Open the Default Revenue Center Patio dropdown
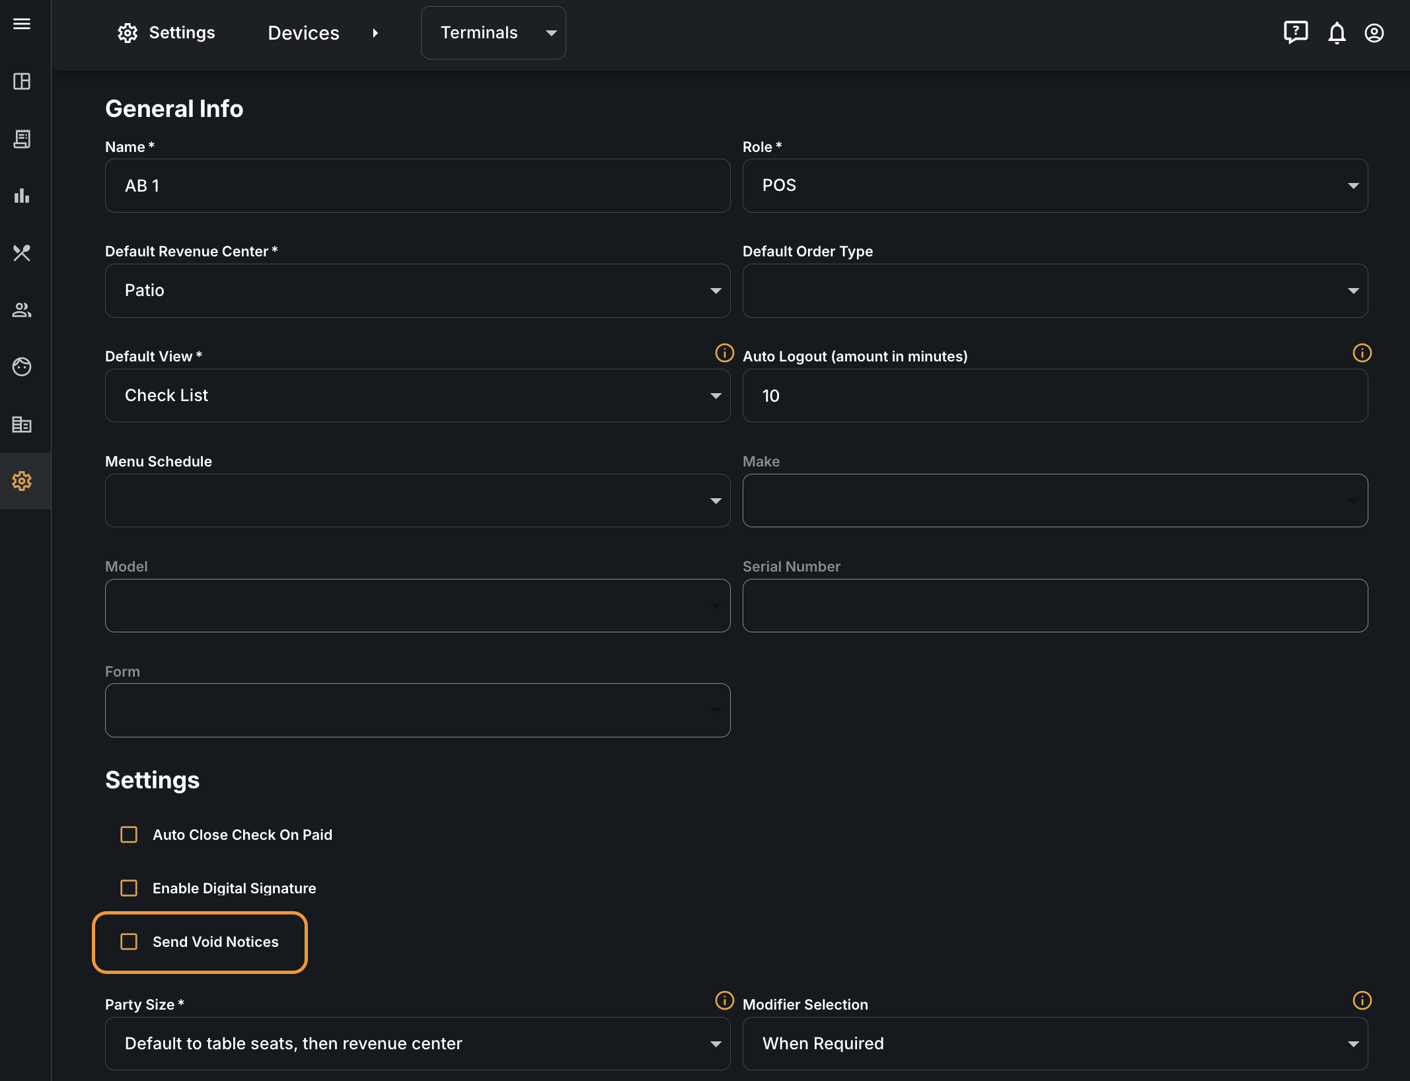1410x1081 pixels. [x=418, y=291]
